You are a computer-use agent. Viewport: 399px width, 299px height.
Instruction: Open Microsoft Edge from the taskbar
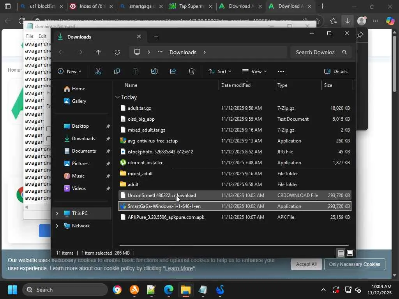pyautogui.click(x=168, y=290)
